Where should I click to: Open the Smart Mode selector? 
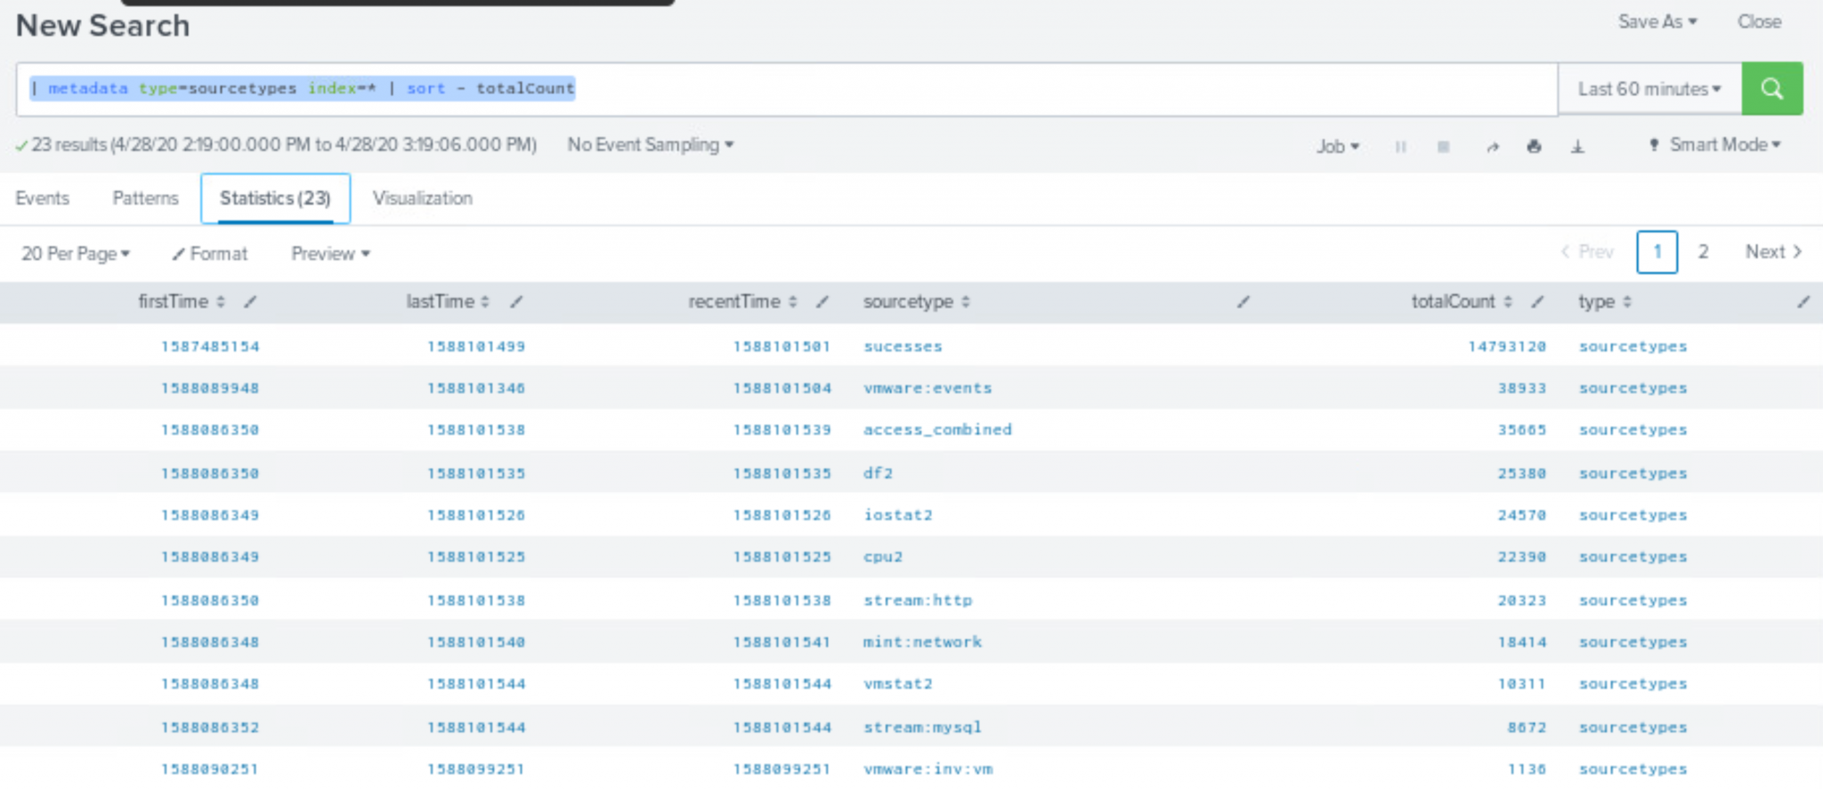(1715, 145)
